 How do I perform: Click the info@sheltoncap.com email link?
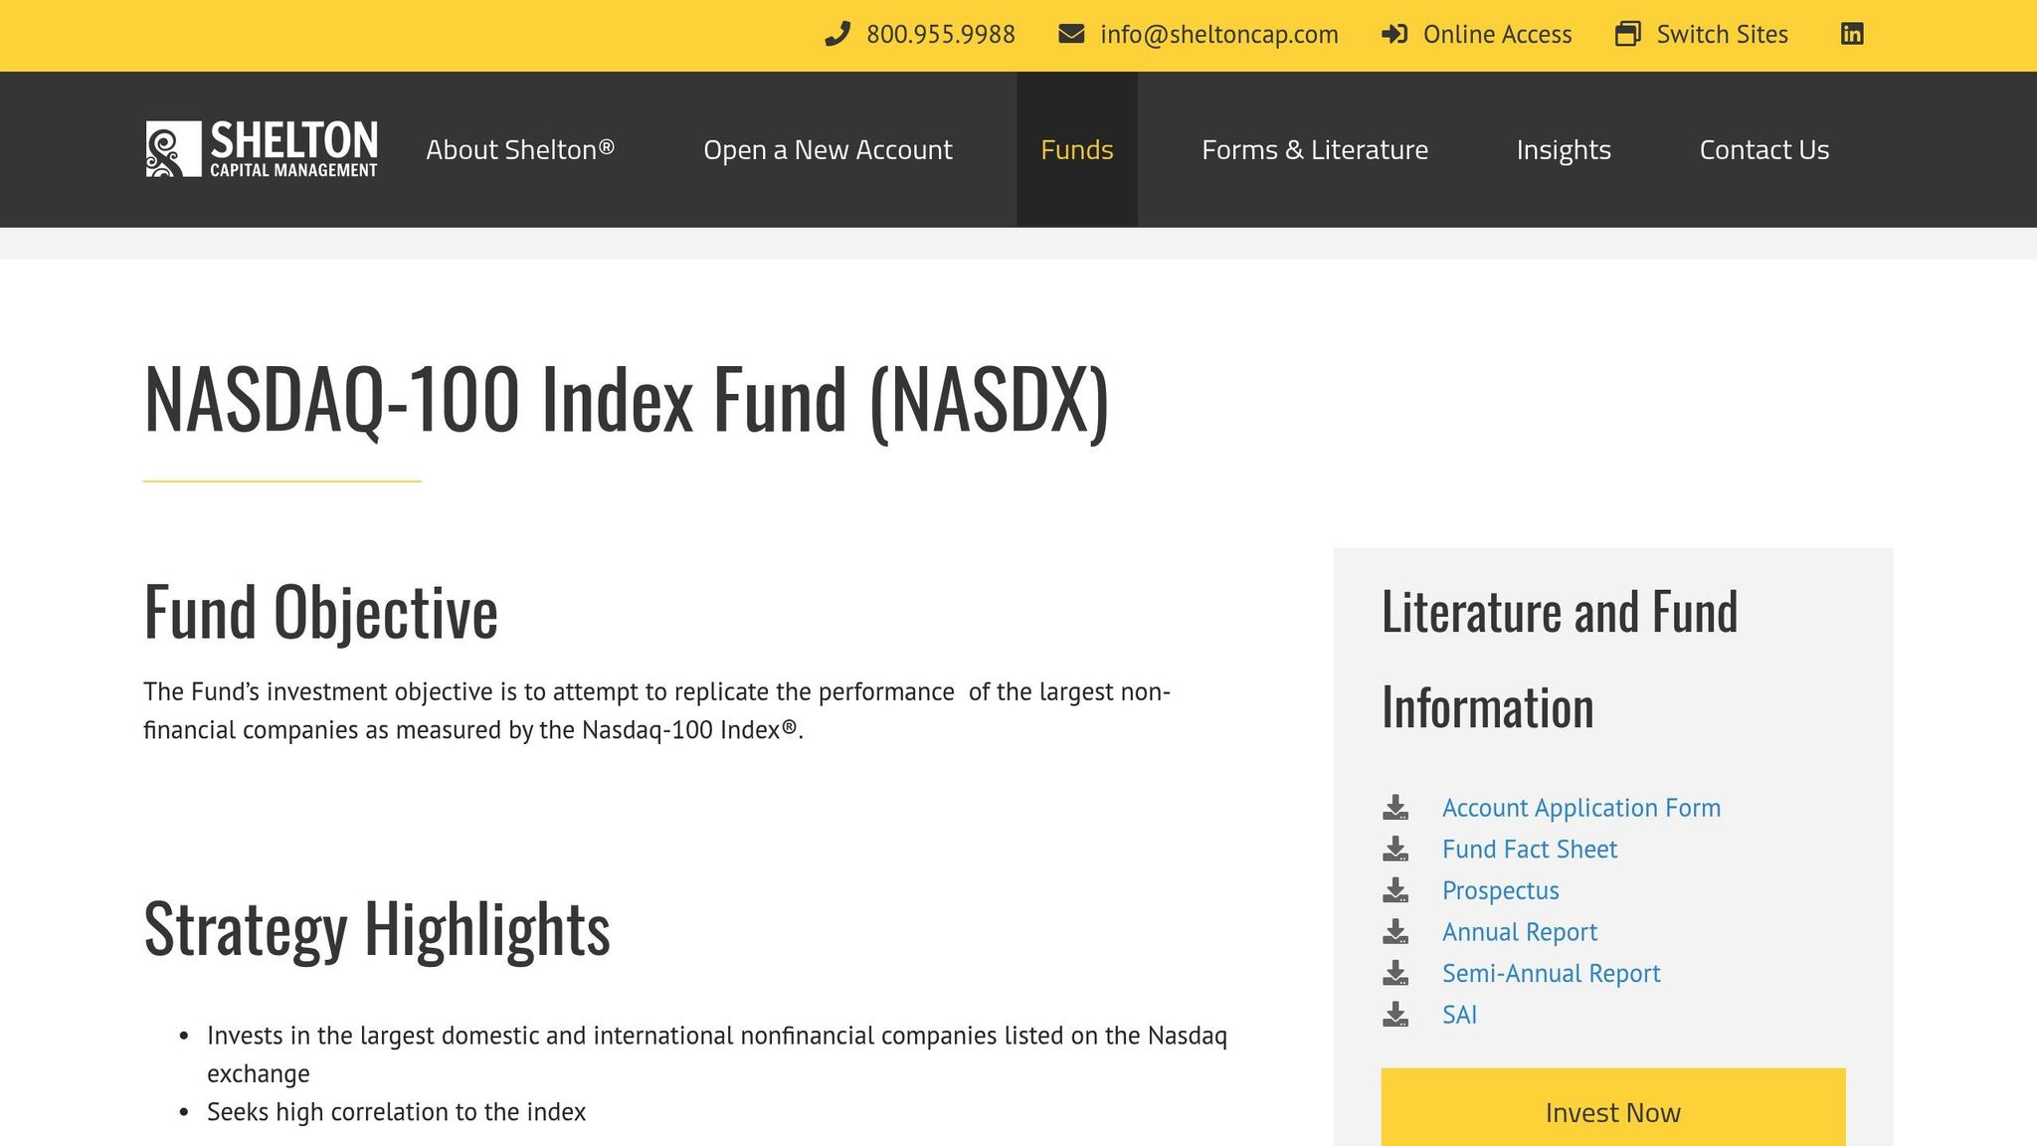point(1218,34)
